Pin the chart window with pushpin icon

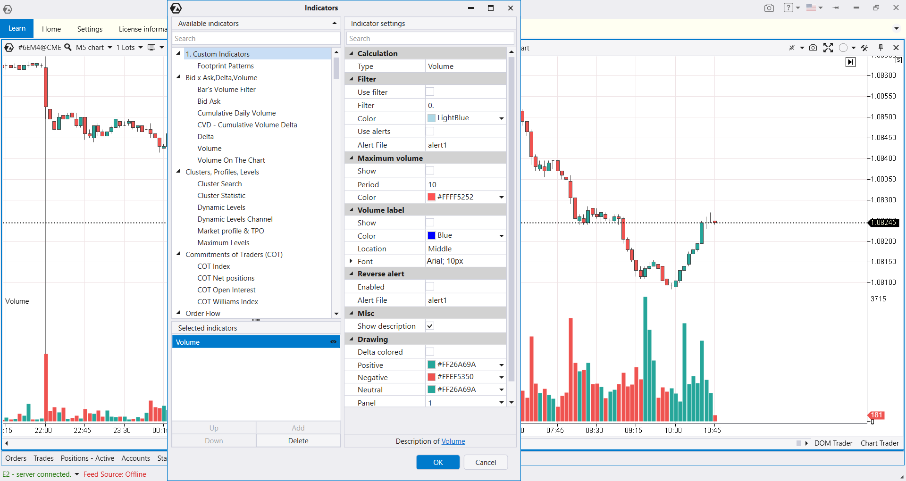(x=881, y=48)
